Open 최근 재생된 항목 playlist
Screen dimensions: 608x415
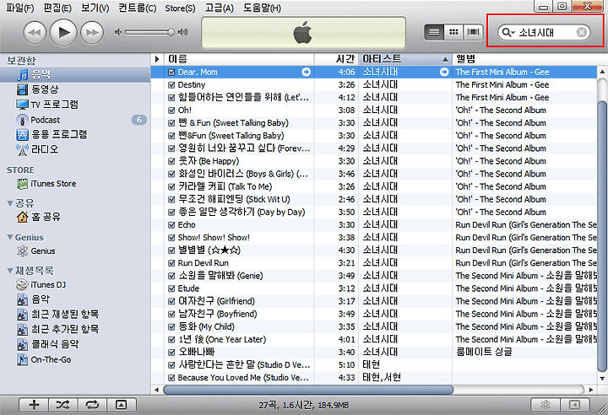coord(75,315)
